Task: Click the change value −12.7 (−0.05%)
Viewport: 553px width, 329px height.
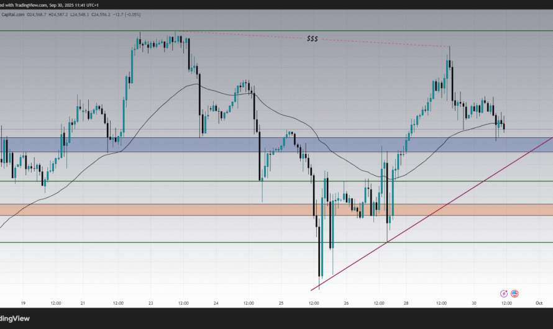Action: point(127,14)
